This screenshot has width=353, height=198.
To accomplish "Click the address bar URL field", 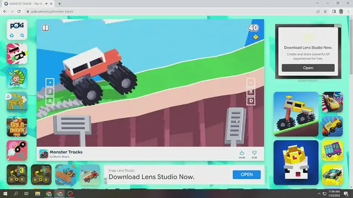I will tap(169, 12).
